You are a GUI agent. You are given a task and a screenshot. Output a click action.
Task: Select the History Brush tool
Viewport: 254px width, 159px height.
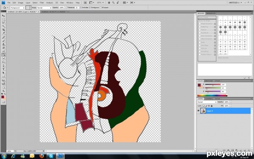coord(3,48)
